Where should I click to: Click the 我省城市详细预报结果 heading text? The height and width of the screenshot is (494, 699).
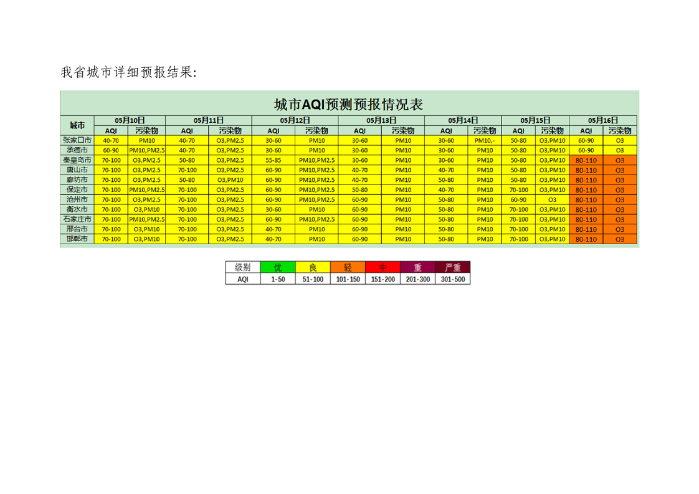pyautogui.click(x=128, y=73)
